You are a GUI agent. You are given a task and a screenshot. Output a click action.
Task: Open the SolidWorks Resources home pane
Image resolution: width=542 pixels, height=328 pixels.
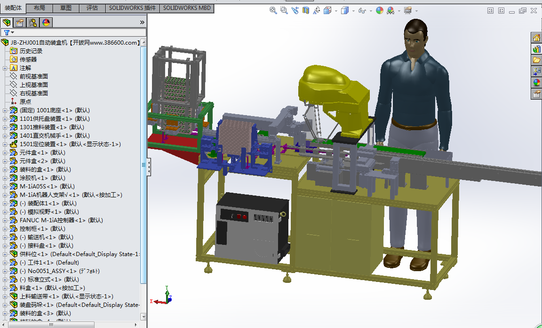pyautogui.click(x=536, y=38)
